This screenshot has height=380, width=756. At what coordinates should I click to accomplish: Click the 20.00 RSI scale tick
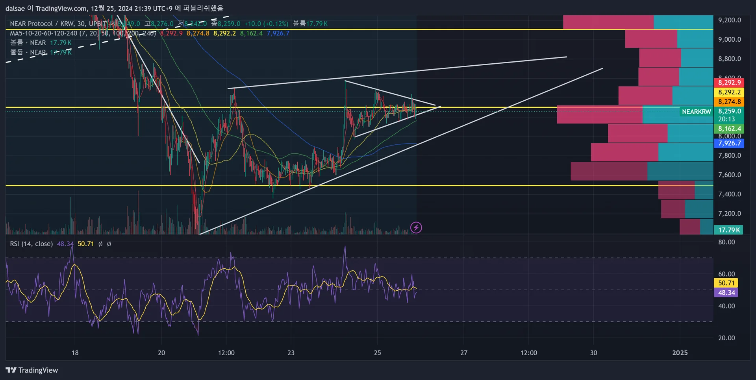click(x=726, y=338)
